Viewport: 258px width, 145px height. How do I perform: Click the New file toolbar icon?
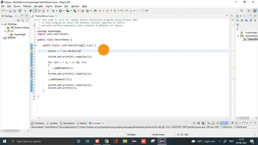coord(3,11)
